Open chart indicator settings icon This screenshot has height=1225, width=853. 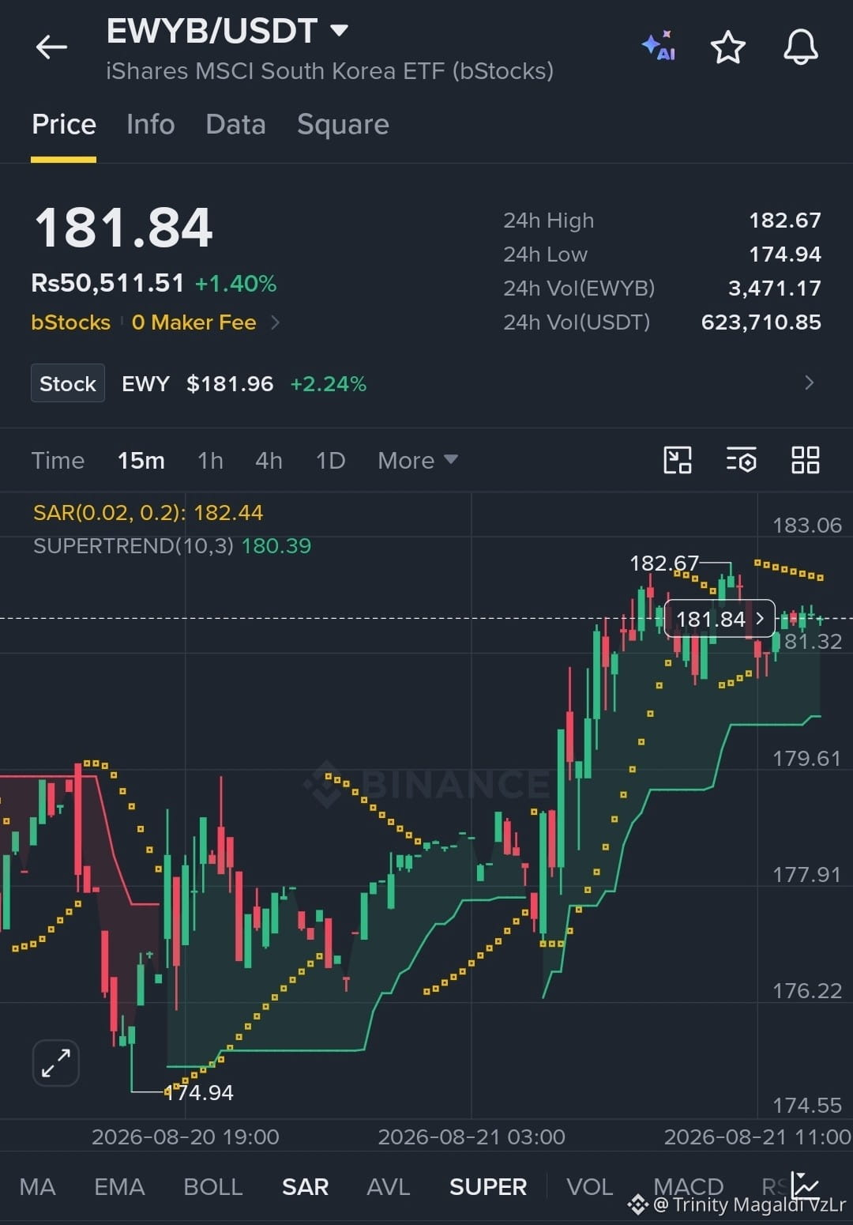(x=741, y=460)
